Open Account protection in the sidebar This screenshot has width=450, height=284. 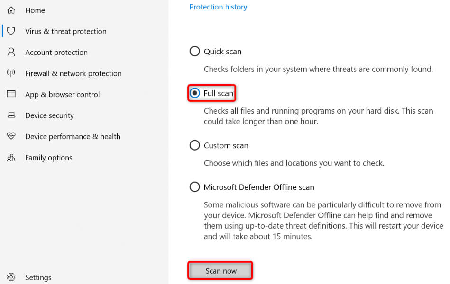(x=56, y=53)
